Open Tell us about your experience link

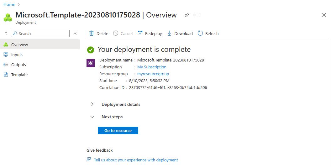tap(136, 160)
